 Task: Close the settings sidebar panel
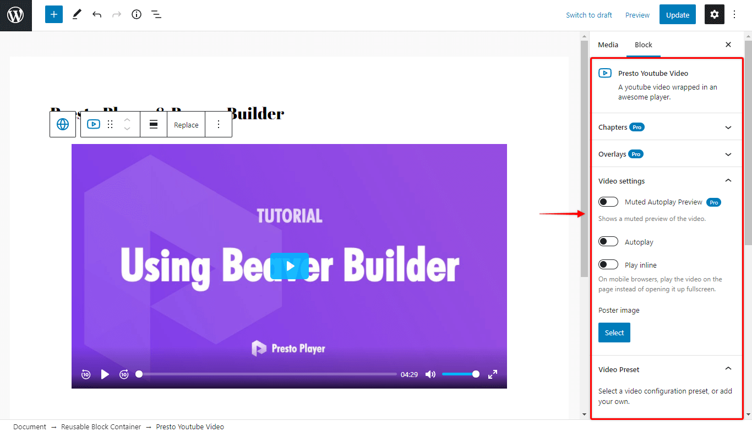coord(728,45)
